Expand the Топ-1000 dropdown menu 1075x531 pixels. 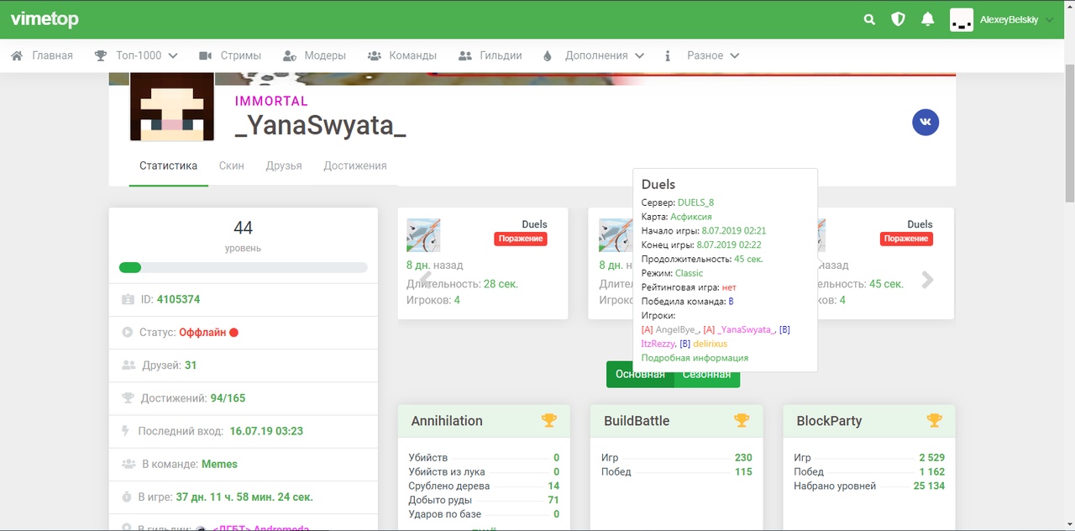tap(136, 55)
